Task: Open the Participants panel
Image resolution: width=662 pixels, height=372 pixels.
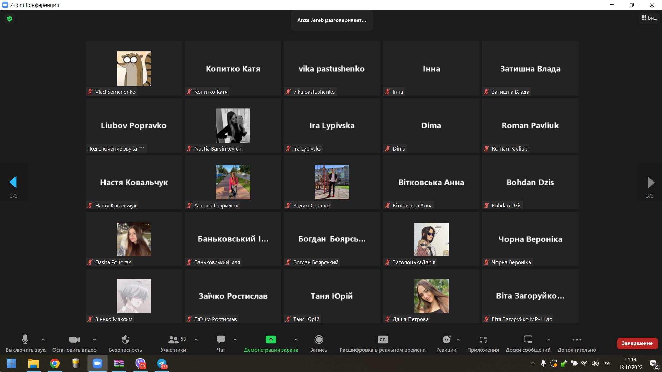Action: (x=173, y=340)
